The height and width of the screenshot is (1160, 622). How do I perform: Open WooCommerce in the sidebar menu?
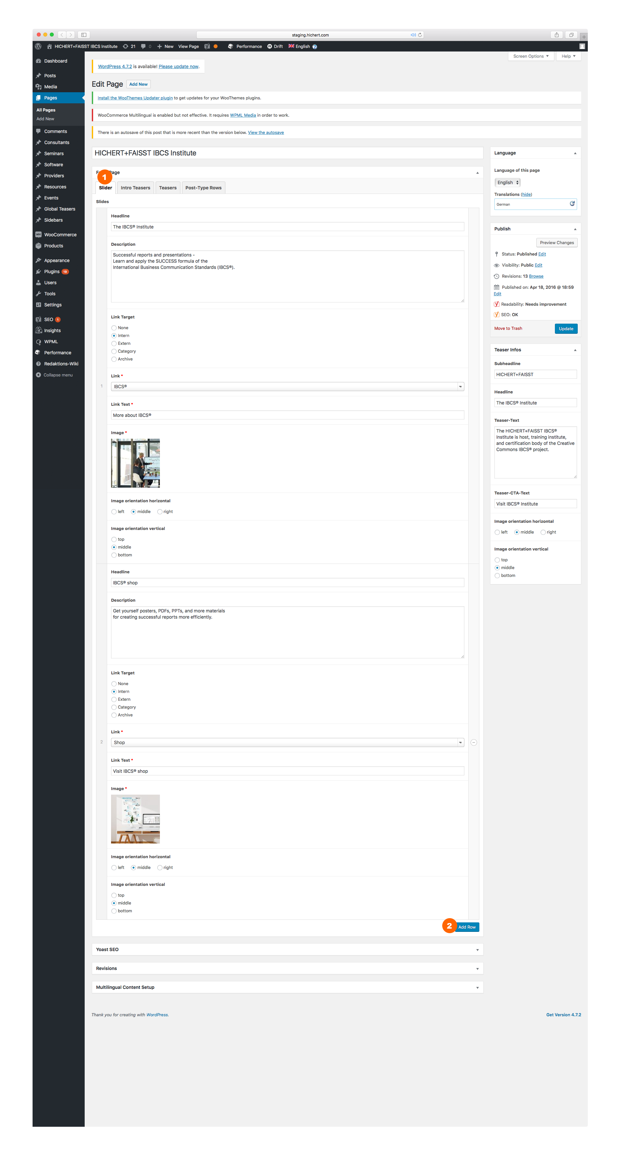tap(60, 235)
